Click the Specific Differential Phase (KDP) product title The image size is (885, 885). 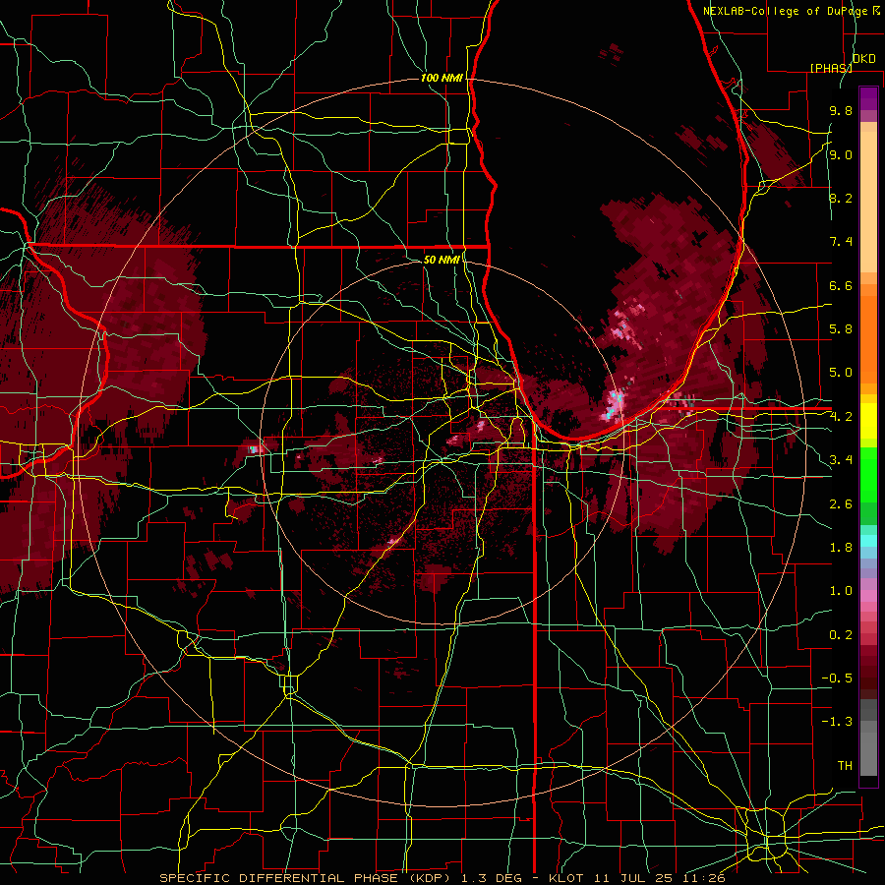pyautogui.click(x=308, y=878)
